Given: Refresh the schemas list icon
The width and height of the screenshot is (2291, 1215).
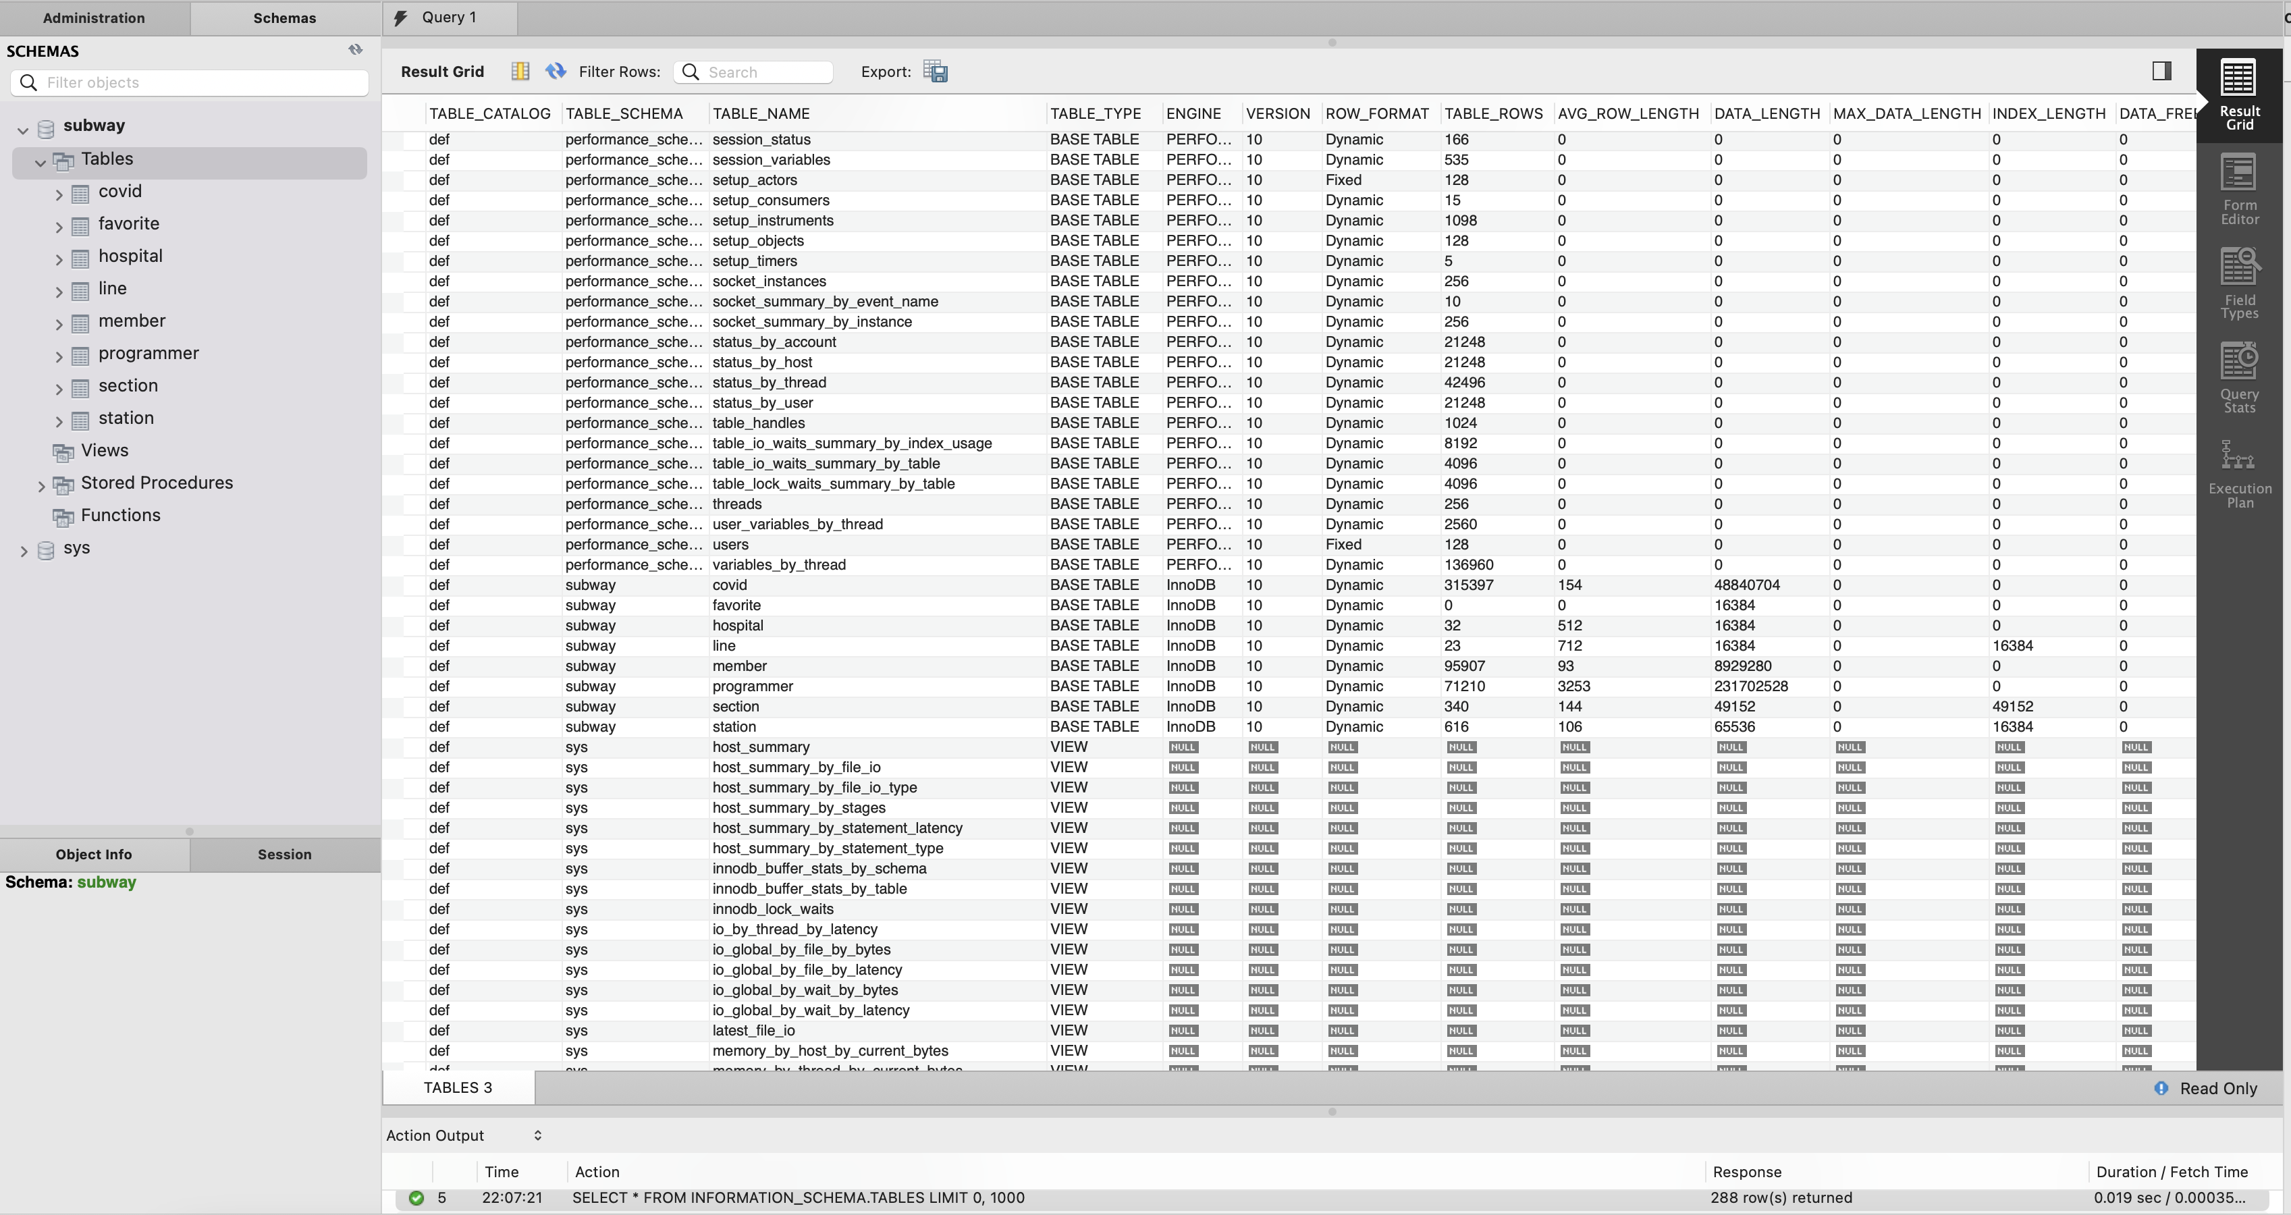Looking at the screenshot, I should point(355,50).
